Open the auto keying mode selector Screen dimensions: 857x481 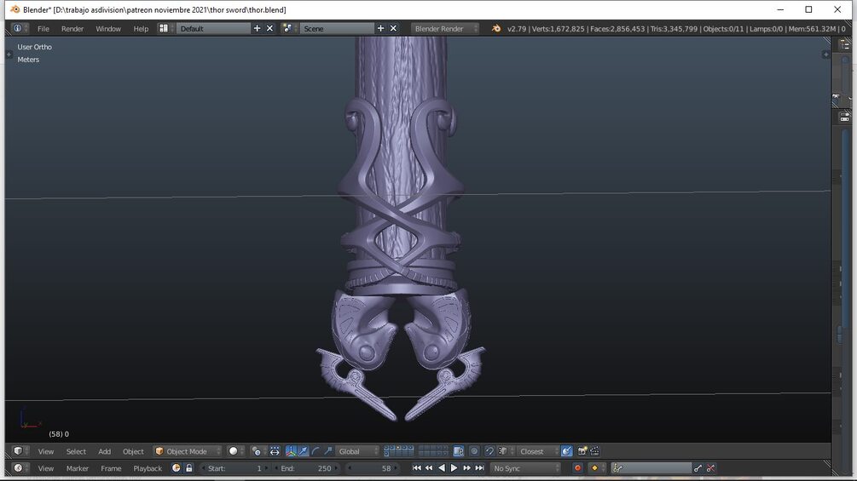598,468
